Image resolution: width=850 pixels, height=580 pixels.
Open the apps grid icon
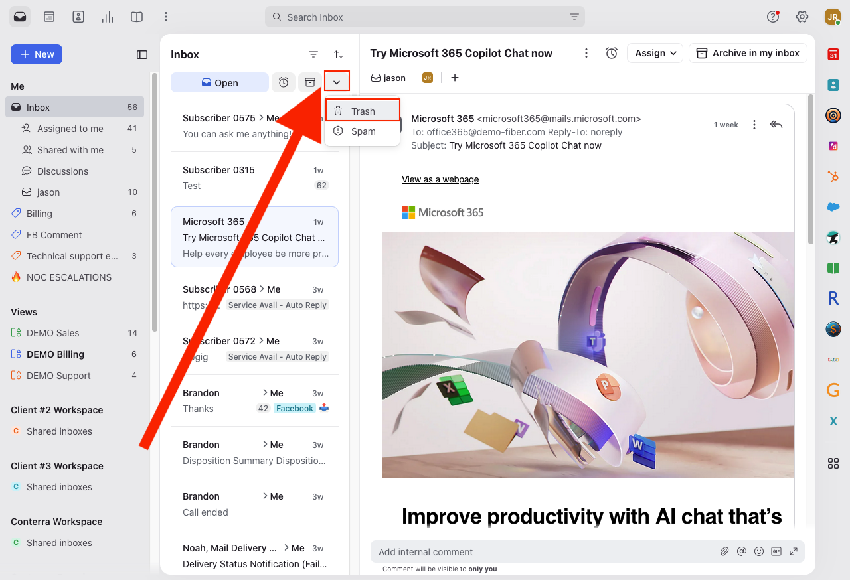833,463
